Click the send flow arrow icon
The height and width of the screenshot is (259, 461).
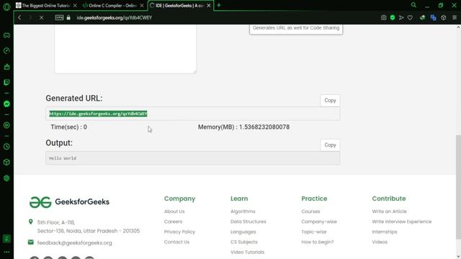[x=401, y=17]
